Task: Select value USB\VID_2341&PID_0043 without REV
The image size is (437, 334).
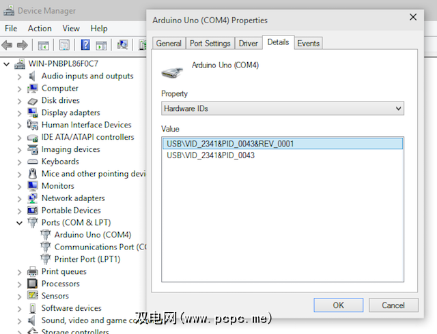Action: tap(211, 155)
